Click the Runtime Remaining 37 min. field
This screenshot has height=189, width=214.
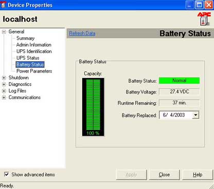click(x=180, y=103)
